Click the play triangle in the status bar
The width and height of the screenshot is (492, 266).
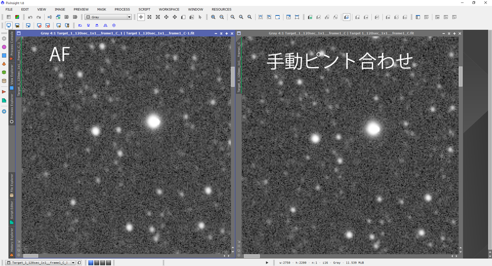click(267, 263)
